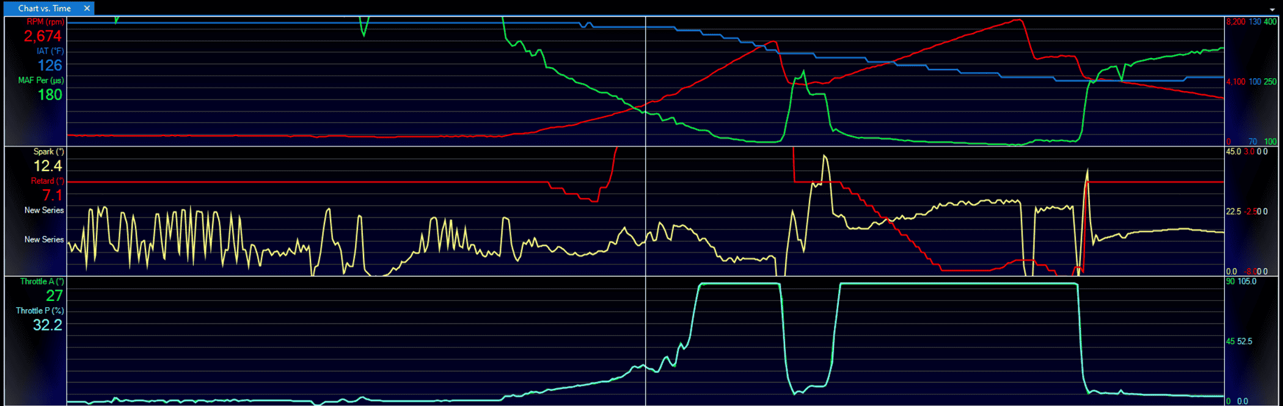Select the Throttle P (%) series label
The image size is (1283, 406).
[40, 311]
